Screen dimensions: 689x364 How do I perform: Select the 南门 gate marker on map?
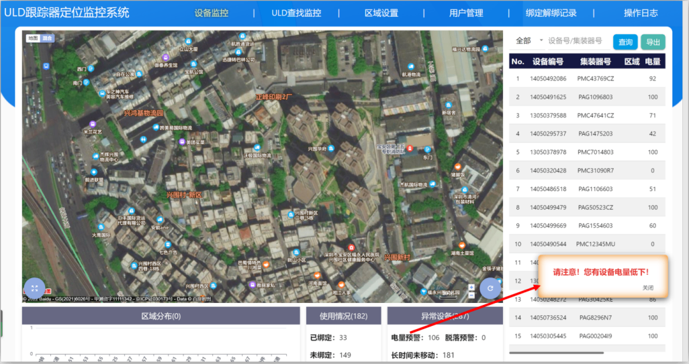(x=87, y=82)
